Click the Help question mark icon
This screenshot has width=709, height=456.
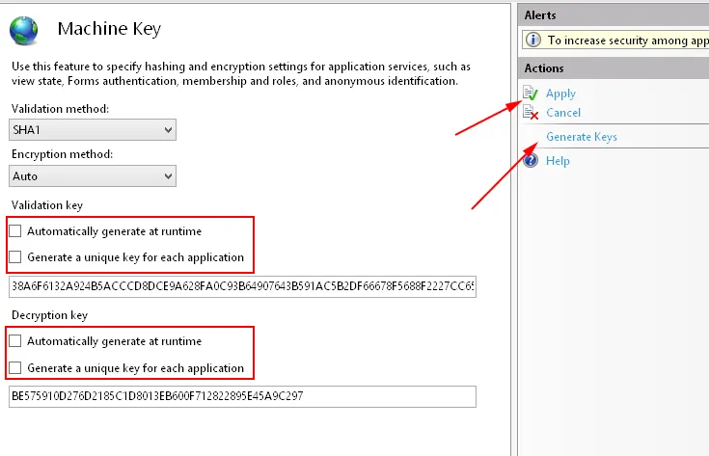[x=532, y=161]
